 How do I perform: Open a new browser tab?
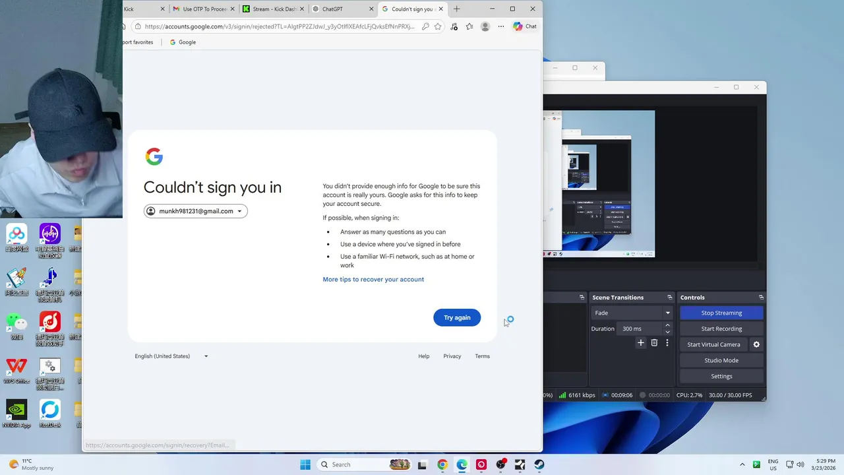pos(456,9)
